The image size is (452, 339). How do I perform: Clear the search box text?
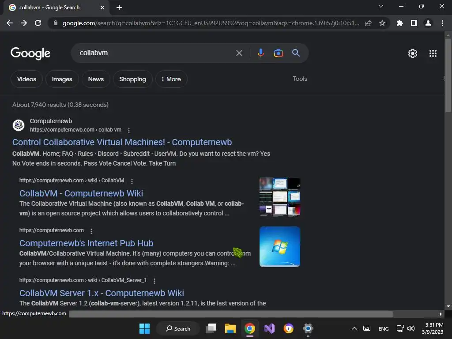coord(239,53)
